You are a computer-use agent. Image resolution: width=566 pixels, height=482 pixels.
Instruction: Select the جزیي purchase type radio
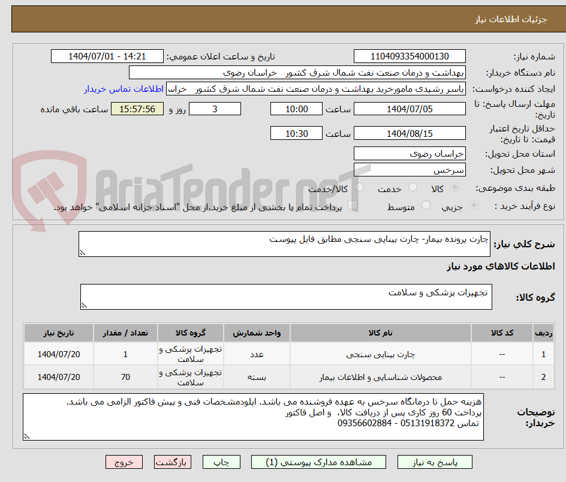[x=473, y=205]
